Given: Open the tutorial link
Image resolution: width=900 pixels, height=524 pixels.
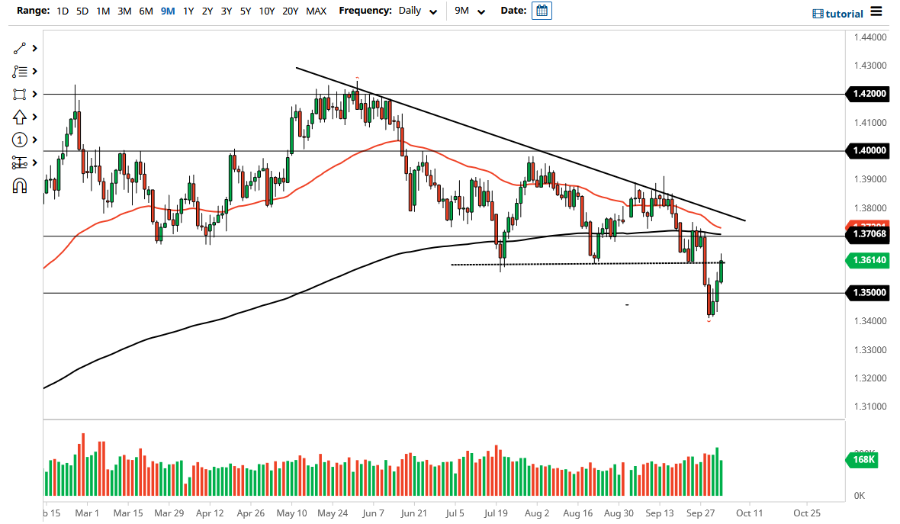Looking at the screenshot, I should (x=838, y=14).
